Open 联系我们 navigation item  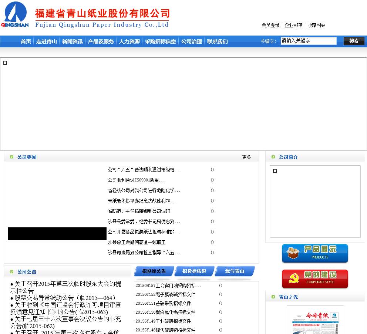click(217, 41)
